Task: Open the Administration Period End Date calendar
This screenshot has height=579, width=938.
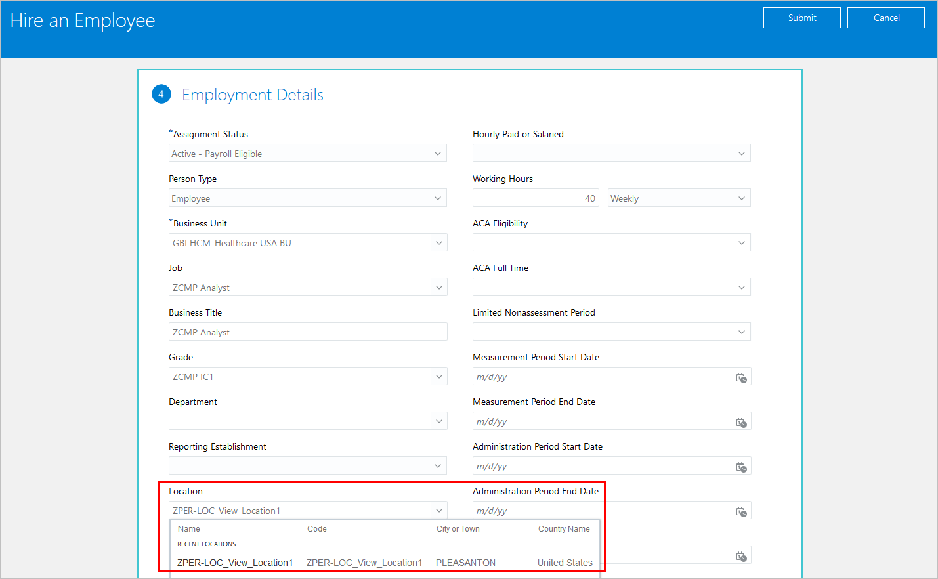Action: (x=741, y=511)
